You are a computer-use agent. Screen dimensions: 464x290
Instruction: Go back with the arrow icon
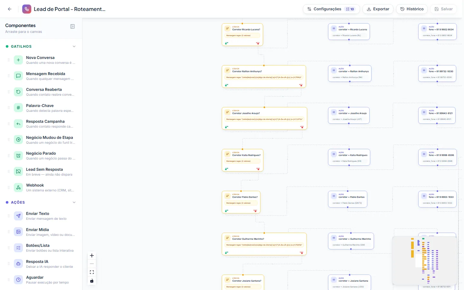pos(10,9)
